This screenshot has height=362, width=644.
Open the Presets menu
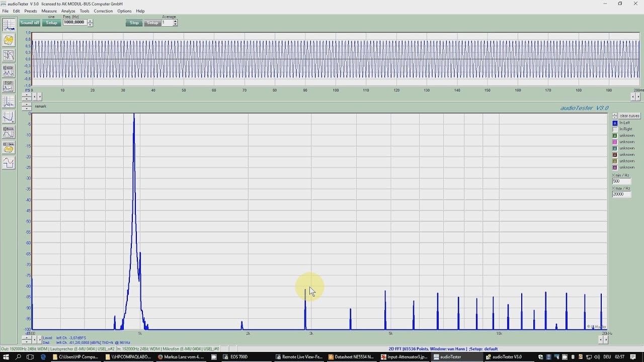click(x=31, y=11)
